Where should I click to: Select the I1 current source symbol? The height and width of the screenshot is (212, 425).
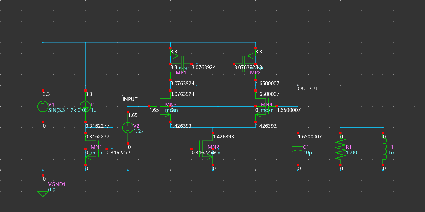tap(85, 106)
